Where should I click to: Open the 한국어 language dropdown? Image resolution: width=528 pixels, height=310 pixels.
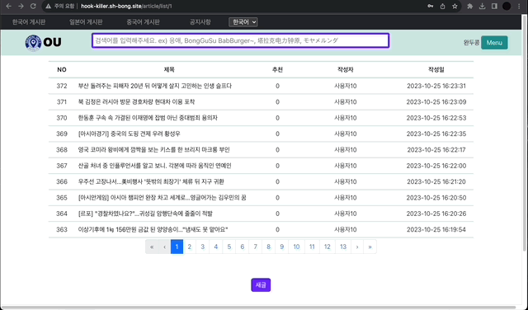[243, 22]
